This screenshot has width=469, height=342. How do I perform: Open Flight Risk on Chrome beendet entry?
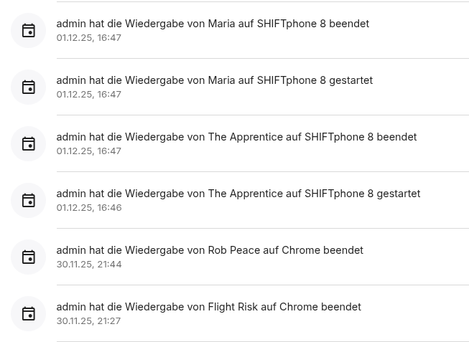pyautogui.click(x=208, y=307)
